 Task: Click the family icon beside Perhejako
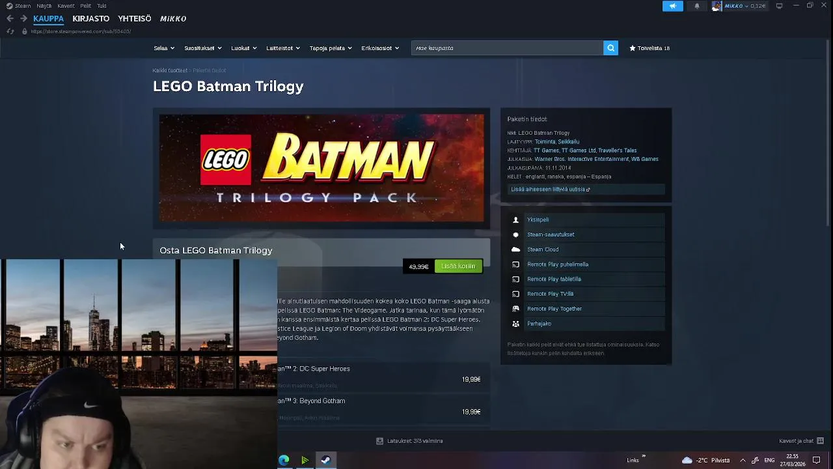[515, 324]
